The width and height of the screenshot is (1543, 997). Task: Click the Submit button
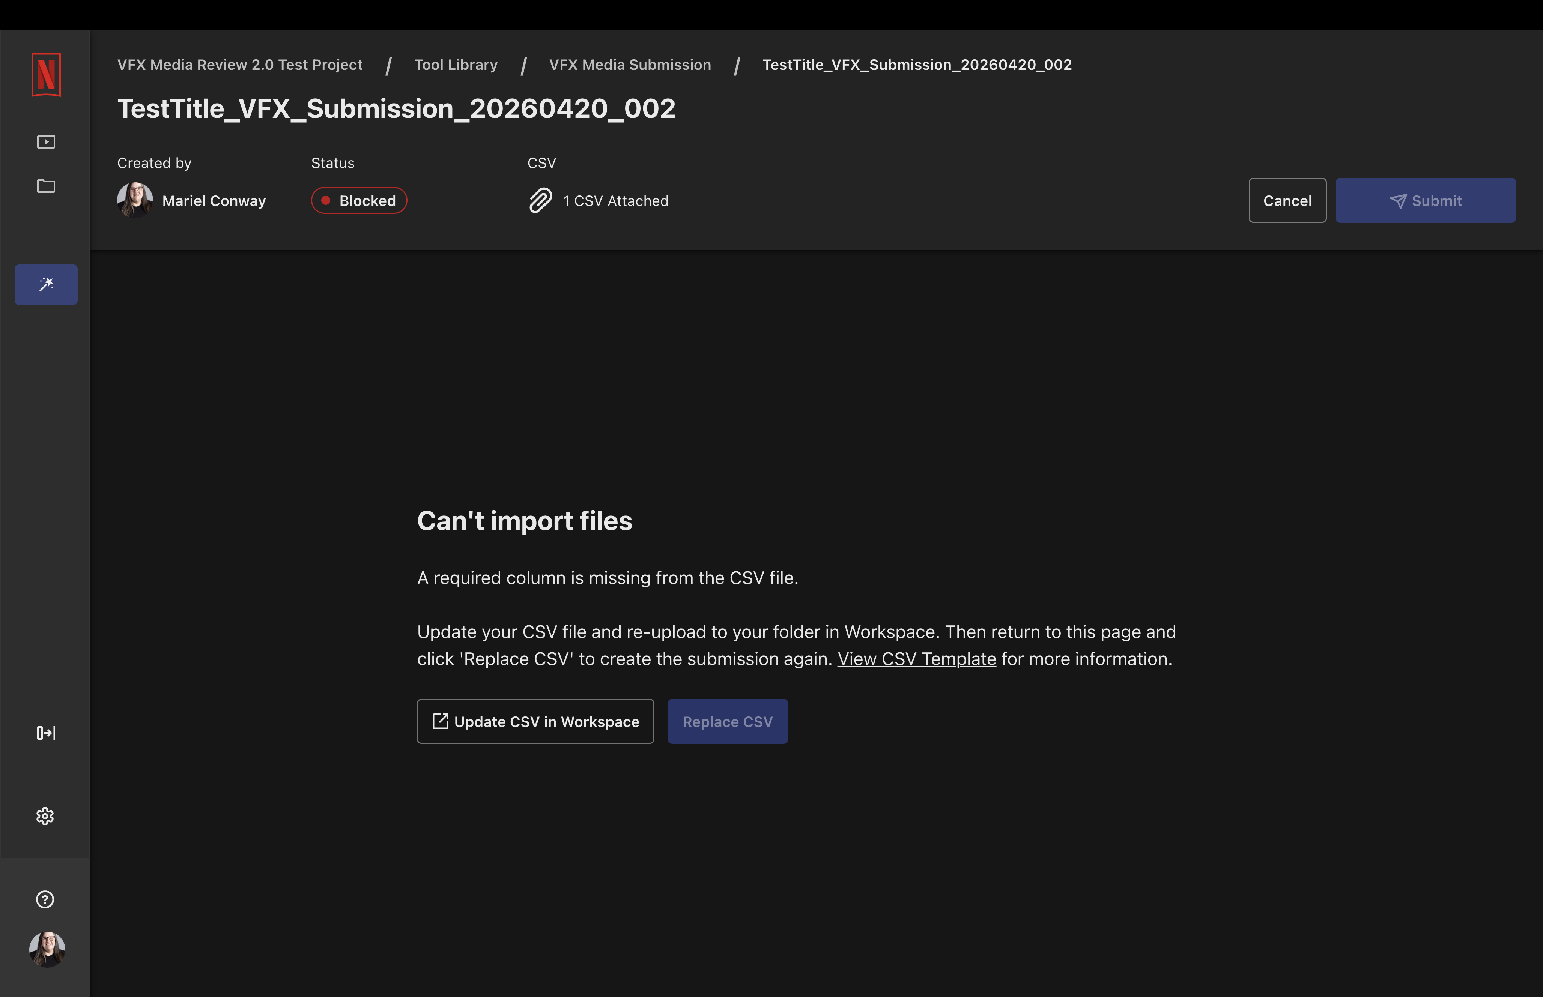(x=1425, y=201)
